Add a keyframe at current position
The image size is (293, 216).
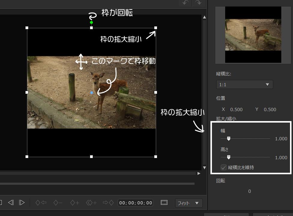click(75, 203)
